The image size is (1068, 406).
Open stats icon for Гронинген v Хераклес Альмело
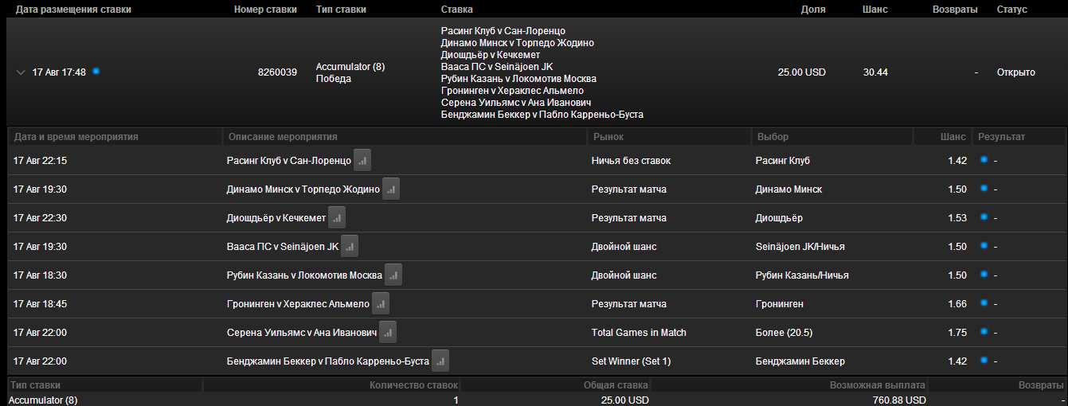tap(381, 303)
